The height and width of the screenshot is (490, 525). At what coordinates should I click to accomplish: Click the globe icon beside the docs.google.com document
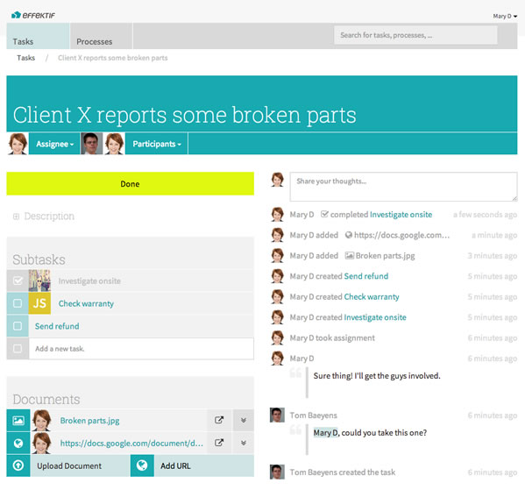coord(18,443)
